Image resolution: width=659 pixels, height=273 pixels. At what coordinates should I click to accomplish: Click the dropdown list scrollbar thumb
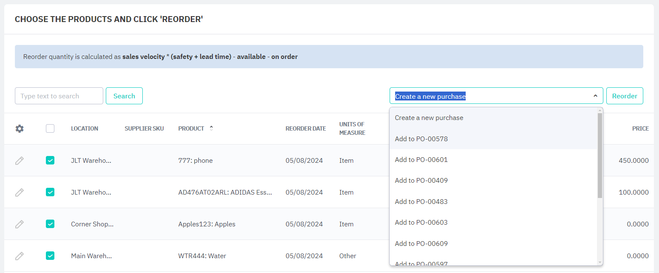pos(600,155)
